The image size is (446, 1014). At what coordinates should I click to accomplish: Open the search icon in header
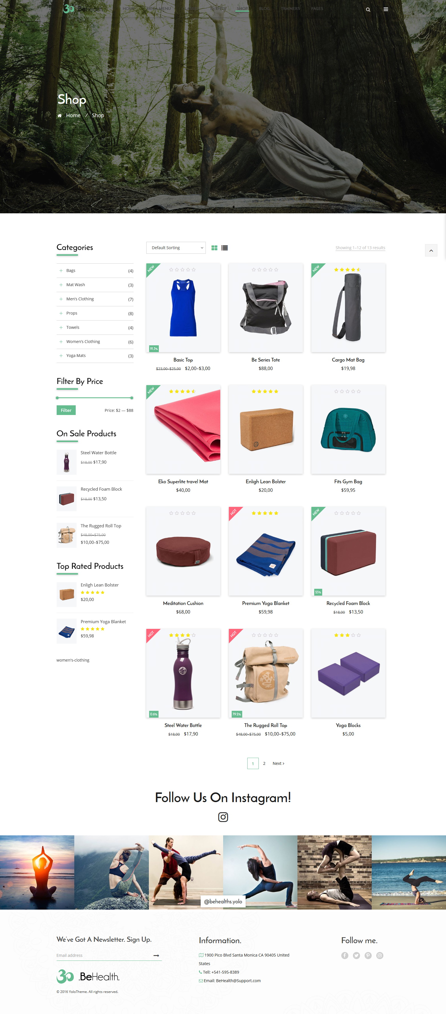coord(368,9)
